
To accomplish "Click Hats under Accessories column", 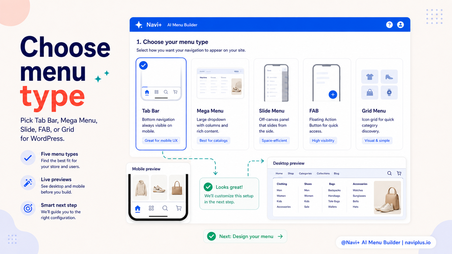I will [355, 207].
